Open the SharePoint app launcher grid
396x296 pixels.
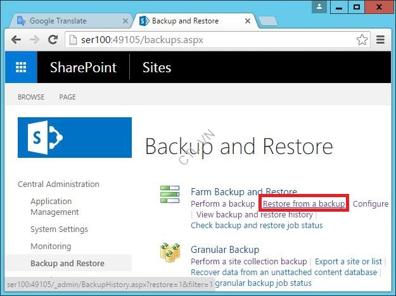[x=21, y=67]
